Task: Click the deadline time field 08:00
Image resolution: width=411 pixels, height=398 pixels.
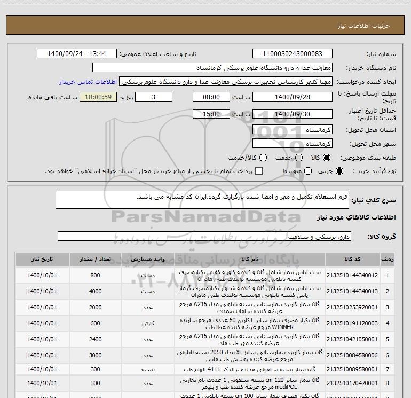Action: click(211, 97)
